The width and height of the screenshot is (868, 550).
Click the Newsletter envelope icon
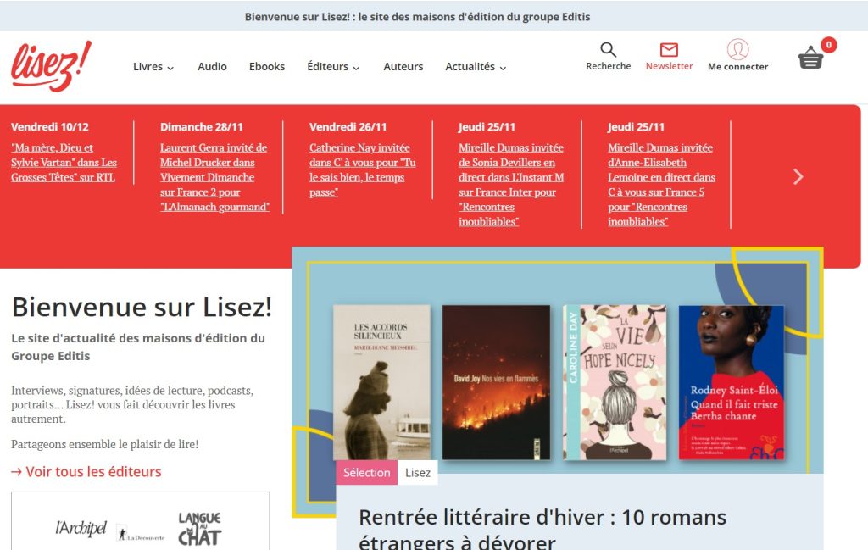669,50
